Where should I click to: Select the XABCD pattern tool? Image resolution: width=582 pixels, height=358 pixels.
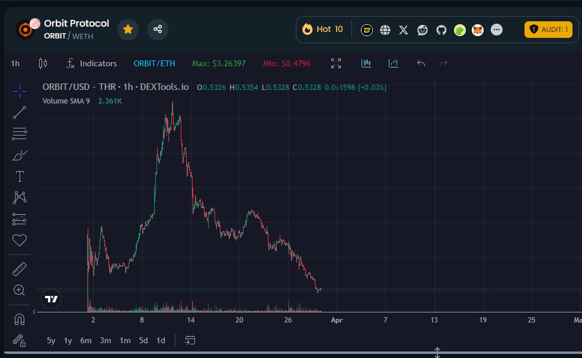[x=20, y=198]
